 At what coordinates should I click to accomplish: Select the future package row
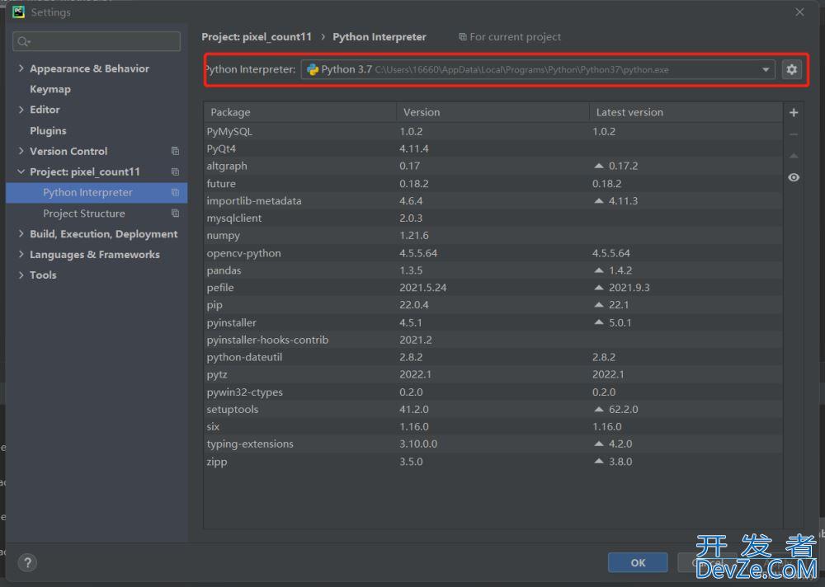tap(493, 184)
